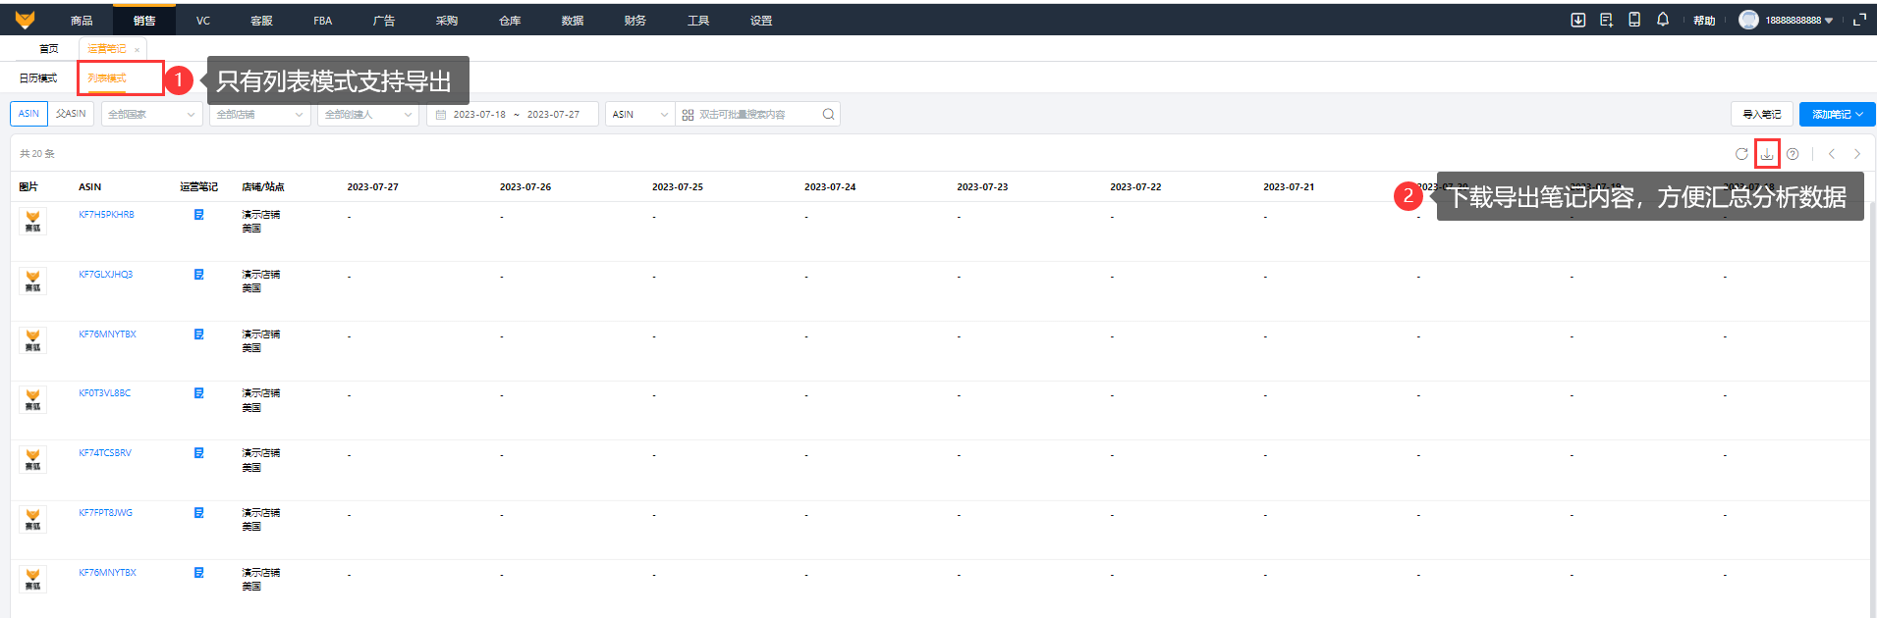Open the 全部创建人 dropdown
Image resolution: width=1877 pixels, height=618 pixels.
tap(367, 115)
